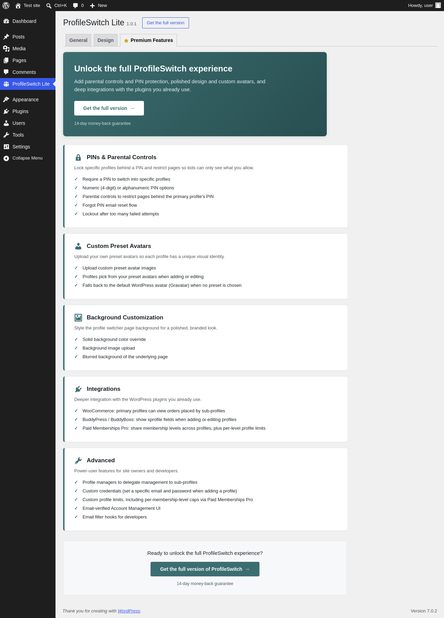Go to Posts in the sidebar
Viewport: 444px width, 618px height.
28,37
